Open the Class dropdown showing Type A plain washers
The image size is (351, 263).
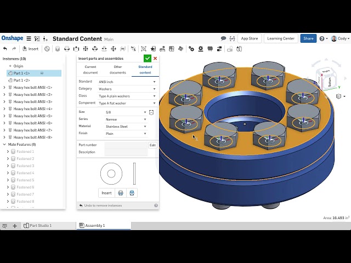click(127, 96)
